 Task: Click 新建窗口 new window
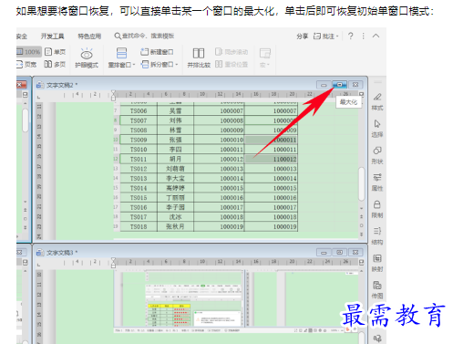157,52
